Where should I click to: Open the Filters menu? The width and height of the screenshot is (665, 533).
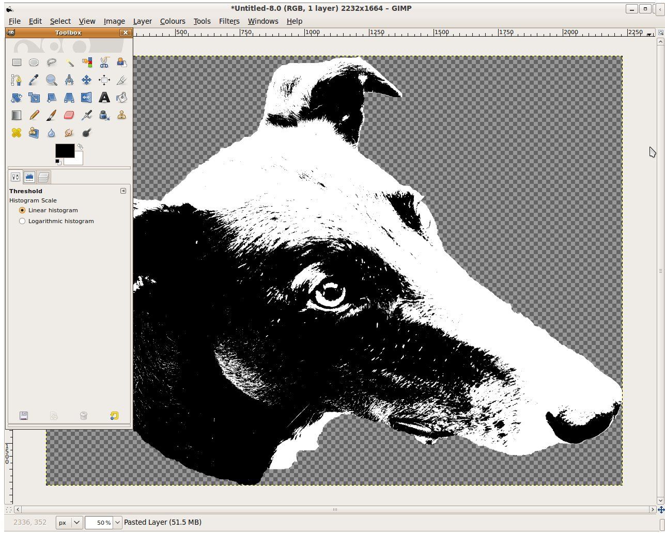[x=229, y=21]
